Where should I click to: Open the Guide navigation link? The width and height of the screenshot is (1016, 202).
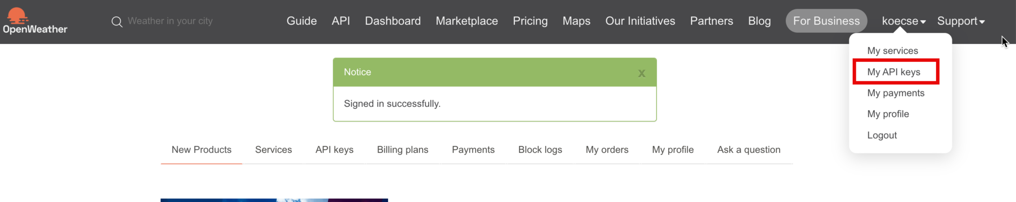tap(302, 21)
